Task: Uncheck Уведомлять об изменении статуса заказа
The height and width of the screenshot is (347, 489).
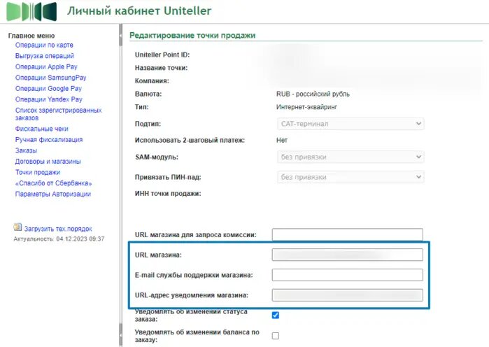Action: coord(276,316)
